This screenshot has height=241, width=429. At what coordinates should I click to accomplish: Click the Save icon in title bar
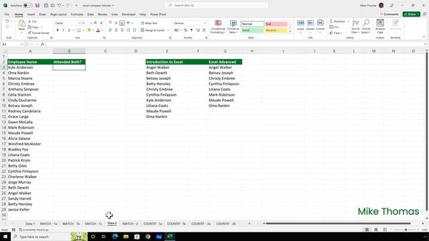point(38,5)
